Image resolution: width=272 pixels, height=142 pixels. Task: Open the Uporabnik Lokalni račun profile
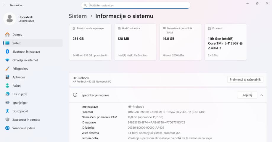pos(19,19)
